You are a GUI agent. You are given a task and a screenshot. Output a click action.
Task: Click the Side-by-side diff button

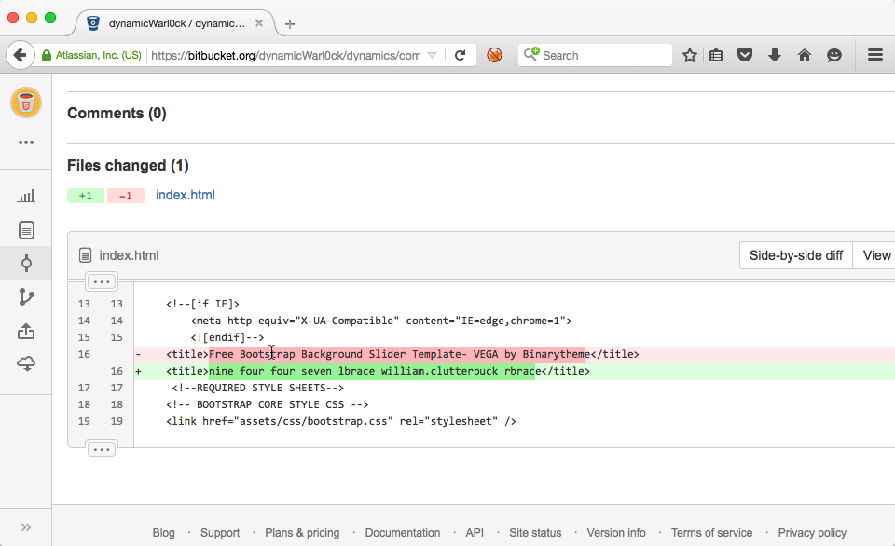(795, 255)
